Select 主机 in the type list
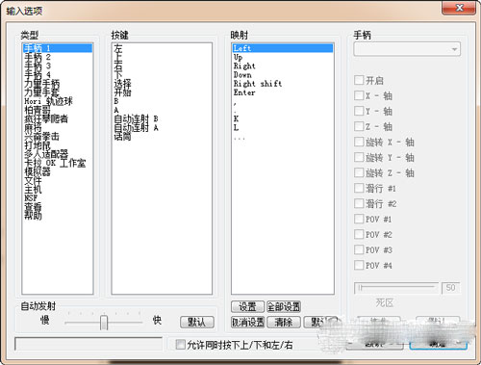 (58, 190)
